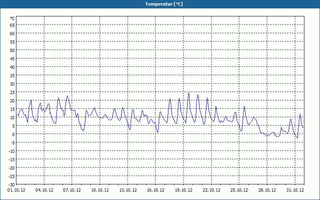This screenshot has width=320, height=200.
Task: Click the -10 value on temperature axis
Action: click(x=12, y=151)
